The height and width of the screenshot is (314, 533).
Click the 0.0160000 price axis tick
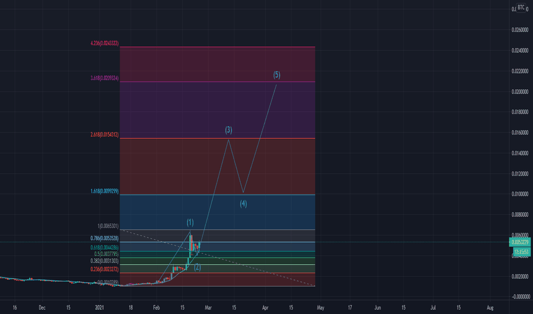point(520,132)
